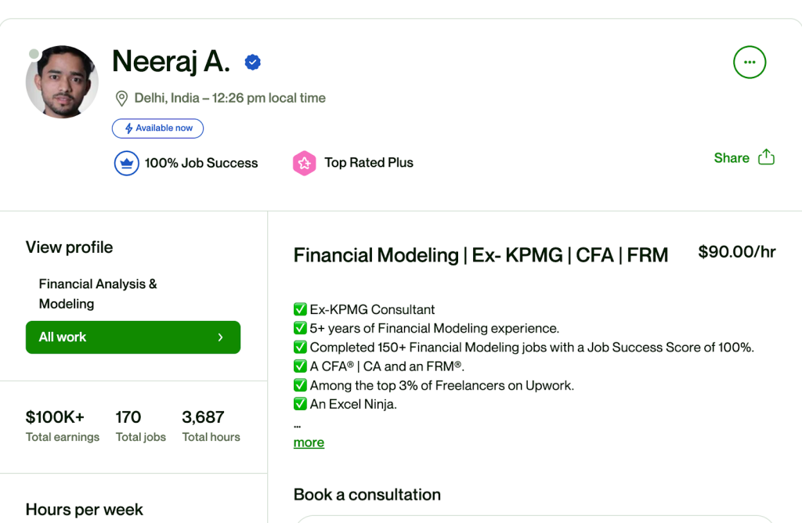
Task: Click the lightning bolt in Available now
Action: [x=128, y=128]
